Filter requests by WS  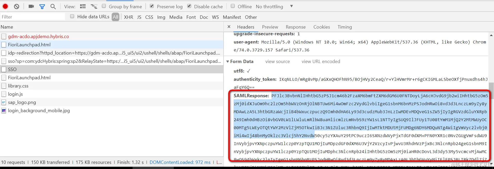coord(215,17)
